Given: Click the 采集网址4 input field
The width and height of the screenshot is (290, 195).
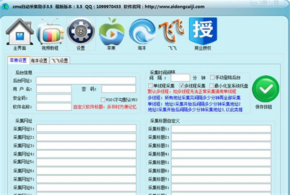Looking at the screenshot, I should [x=86, y=154].
